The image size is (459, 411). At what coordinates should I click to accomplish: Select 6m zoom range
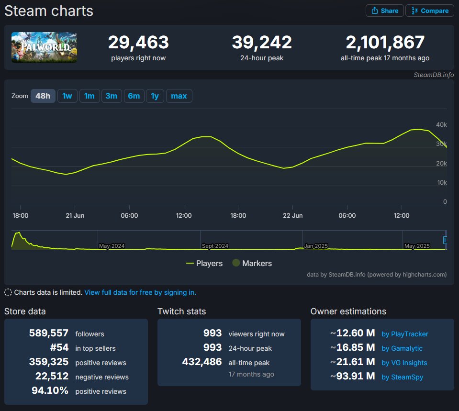(x=134, y=96)
